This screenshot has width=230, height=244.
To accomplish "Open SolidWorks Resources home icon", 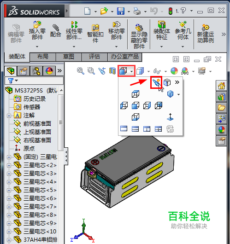I will (221, 86).
